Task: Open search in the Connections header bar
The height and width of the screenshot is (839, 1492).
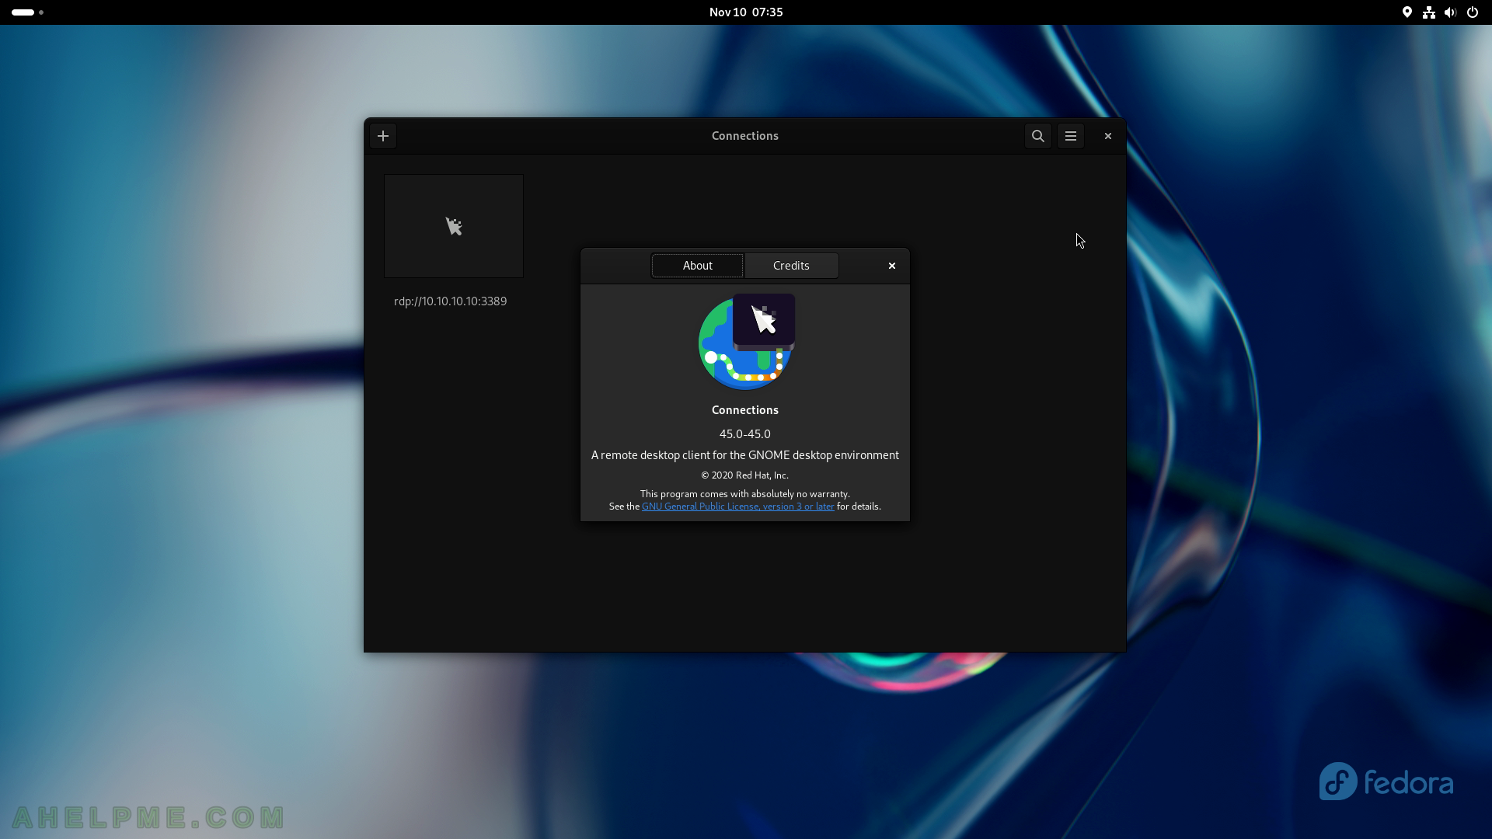Action: [1037, 136]
